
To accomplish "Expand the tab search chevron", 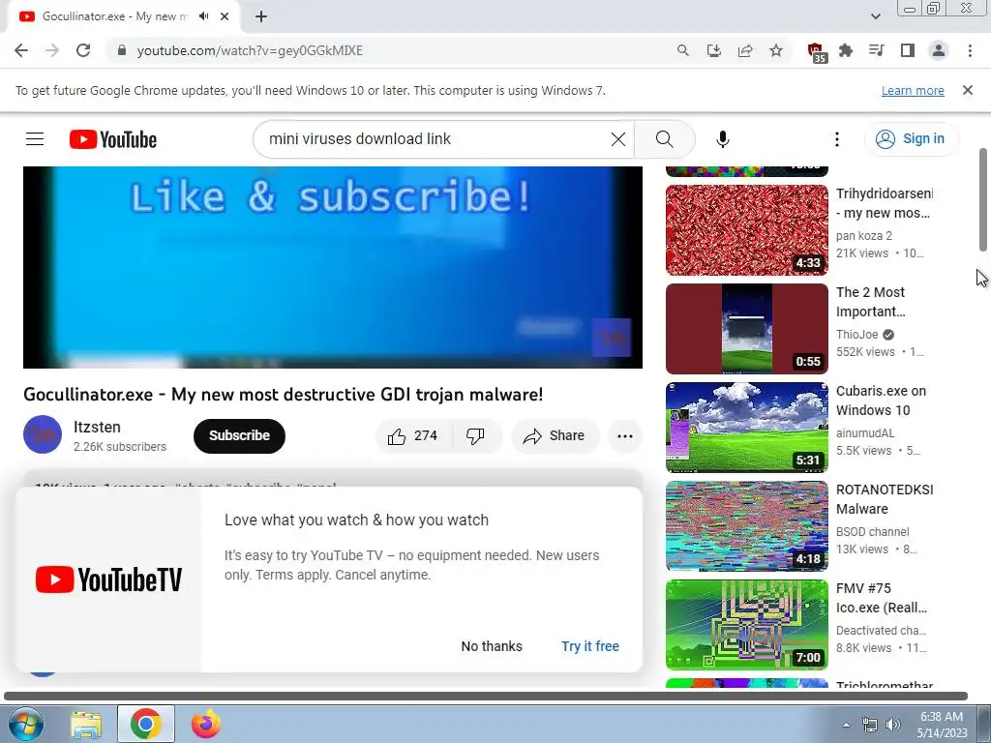I will [x=876, y=16].
